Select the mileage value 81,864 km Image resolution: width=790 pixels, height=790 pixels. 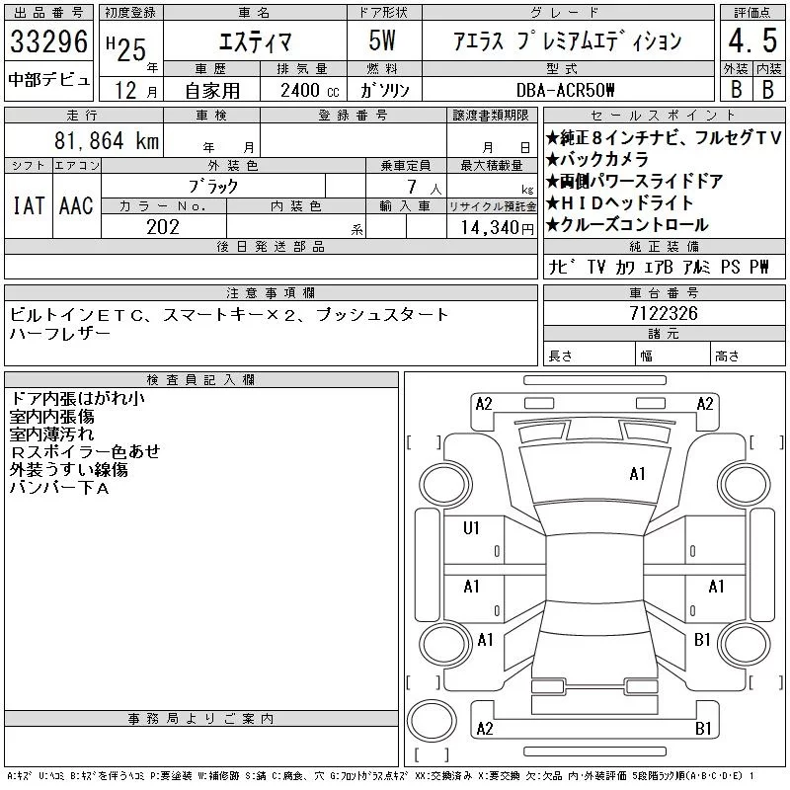pyautogui.click(x=97, y=141)
